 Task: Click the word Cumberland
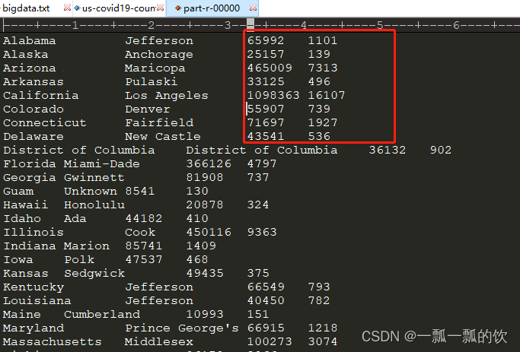[x=102, y=313]
